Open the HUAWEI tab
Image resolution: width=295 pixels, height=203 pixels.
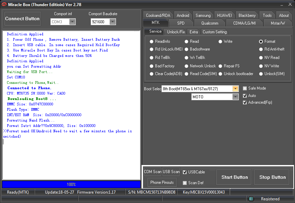225,15
